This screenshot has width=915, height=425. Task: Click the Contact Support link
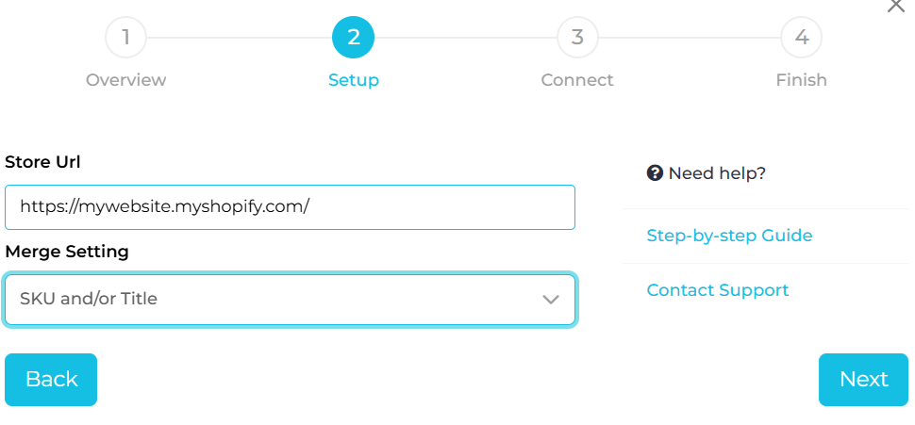point(717,290)
